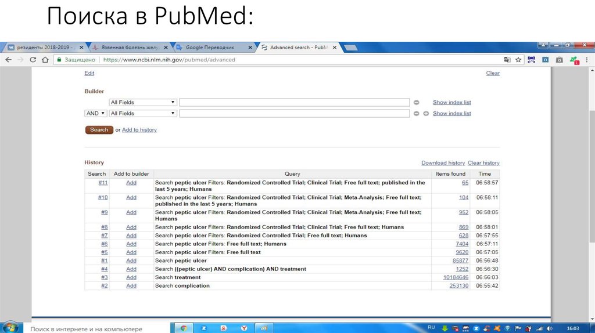
Task: Open the AND operator dropdown
Action: tap(95, 113)
